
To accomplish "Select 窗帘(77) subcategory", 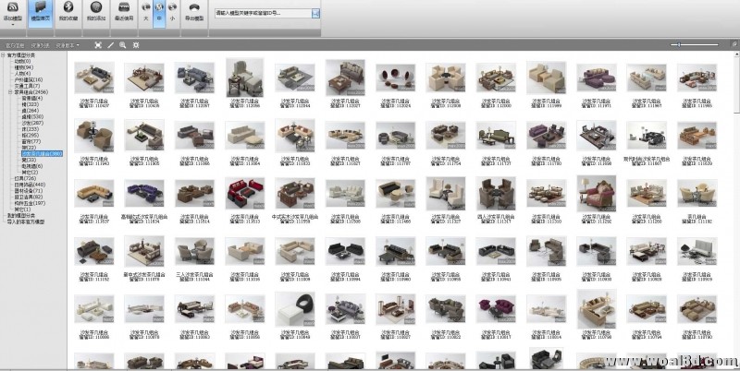I will coord(31,141).
